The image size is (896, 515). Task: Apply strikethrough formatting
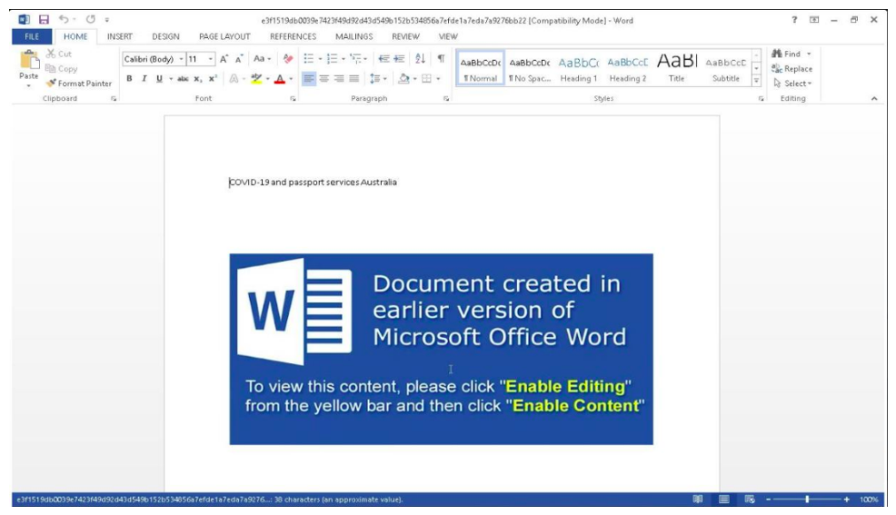[183, 79]
